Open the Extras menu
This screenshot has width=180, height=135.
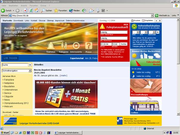click(x=43, y=6)
